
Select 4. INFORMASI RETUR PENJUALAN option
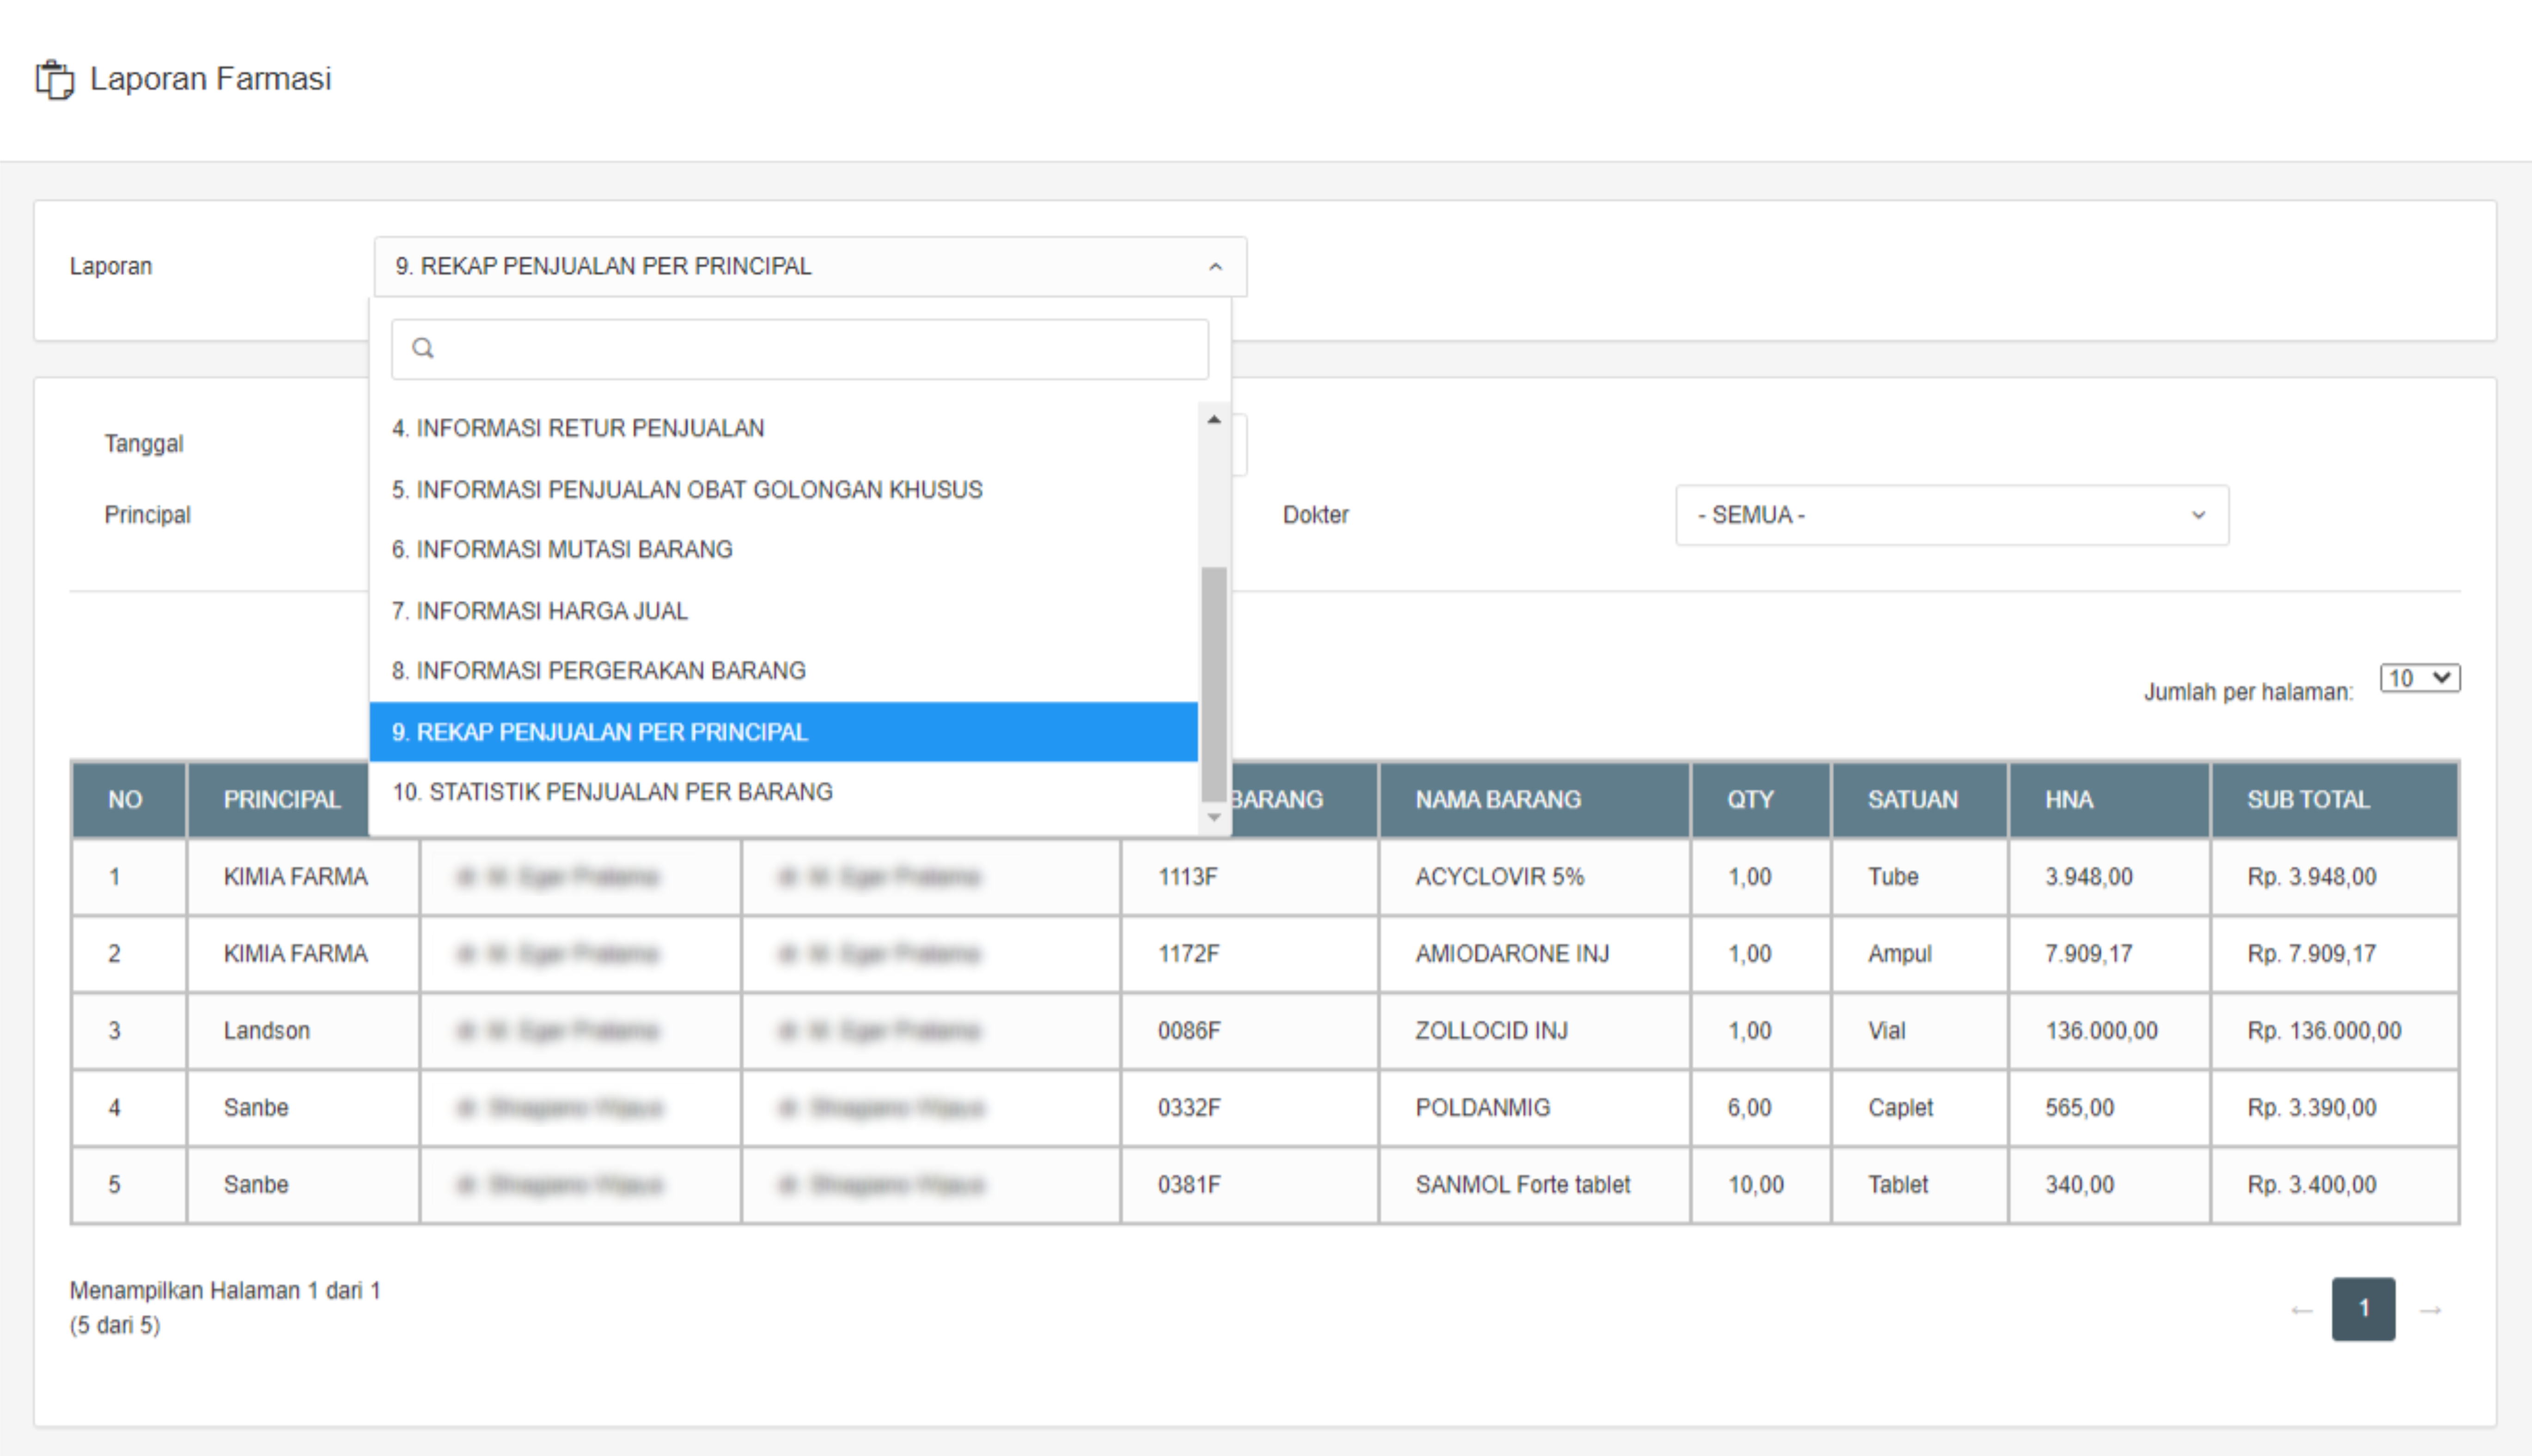pos(578,428)
